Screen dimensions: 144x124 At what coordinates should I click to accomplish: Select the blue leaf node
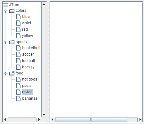[26, 17]
